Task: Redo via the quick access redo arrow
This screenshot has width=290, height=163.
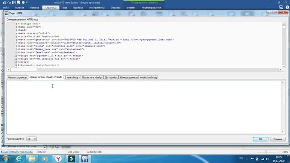Action: click(9, 3)
